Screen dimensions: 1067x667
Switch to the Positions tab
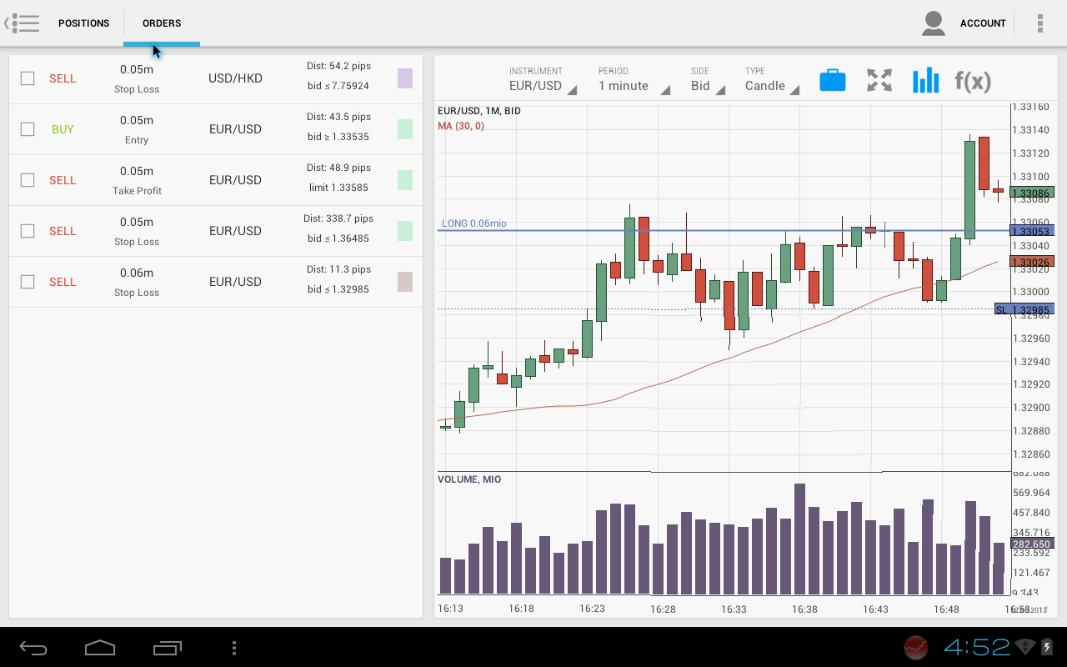pos(83,23)
